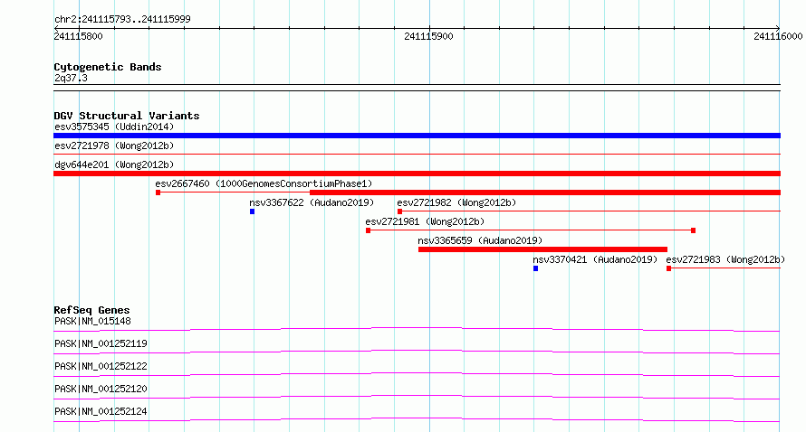Click the Cytogenetic Bands track title
Viewport: 806px width, 432px height.
point(108,67)
